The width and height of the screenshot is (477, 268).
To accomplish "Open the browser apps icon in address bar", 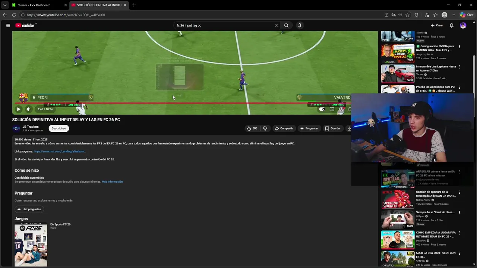I will pos(386,15).
